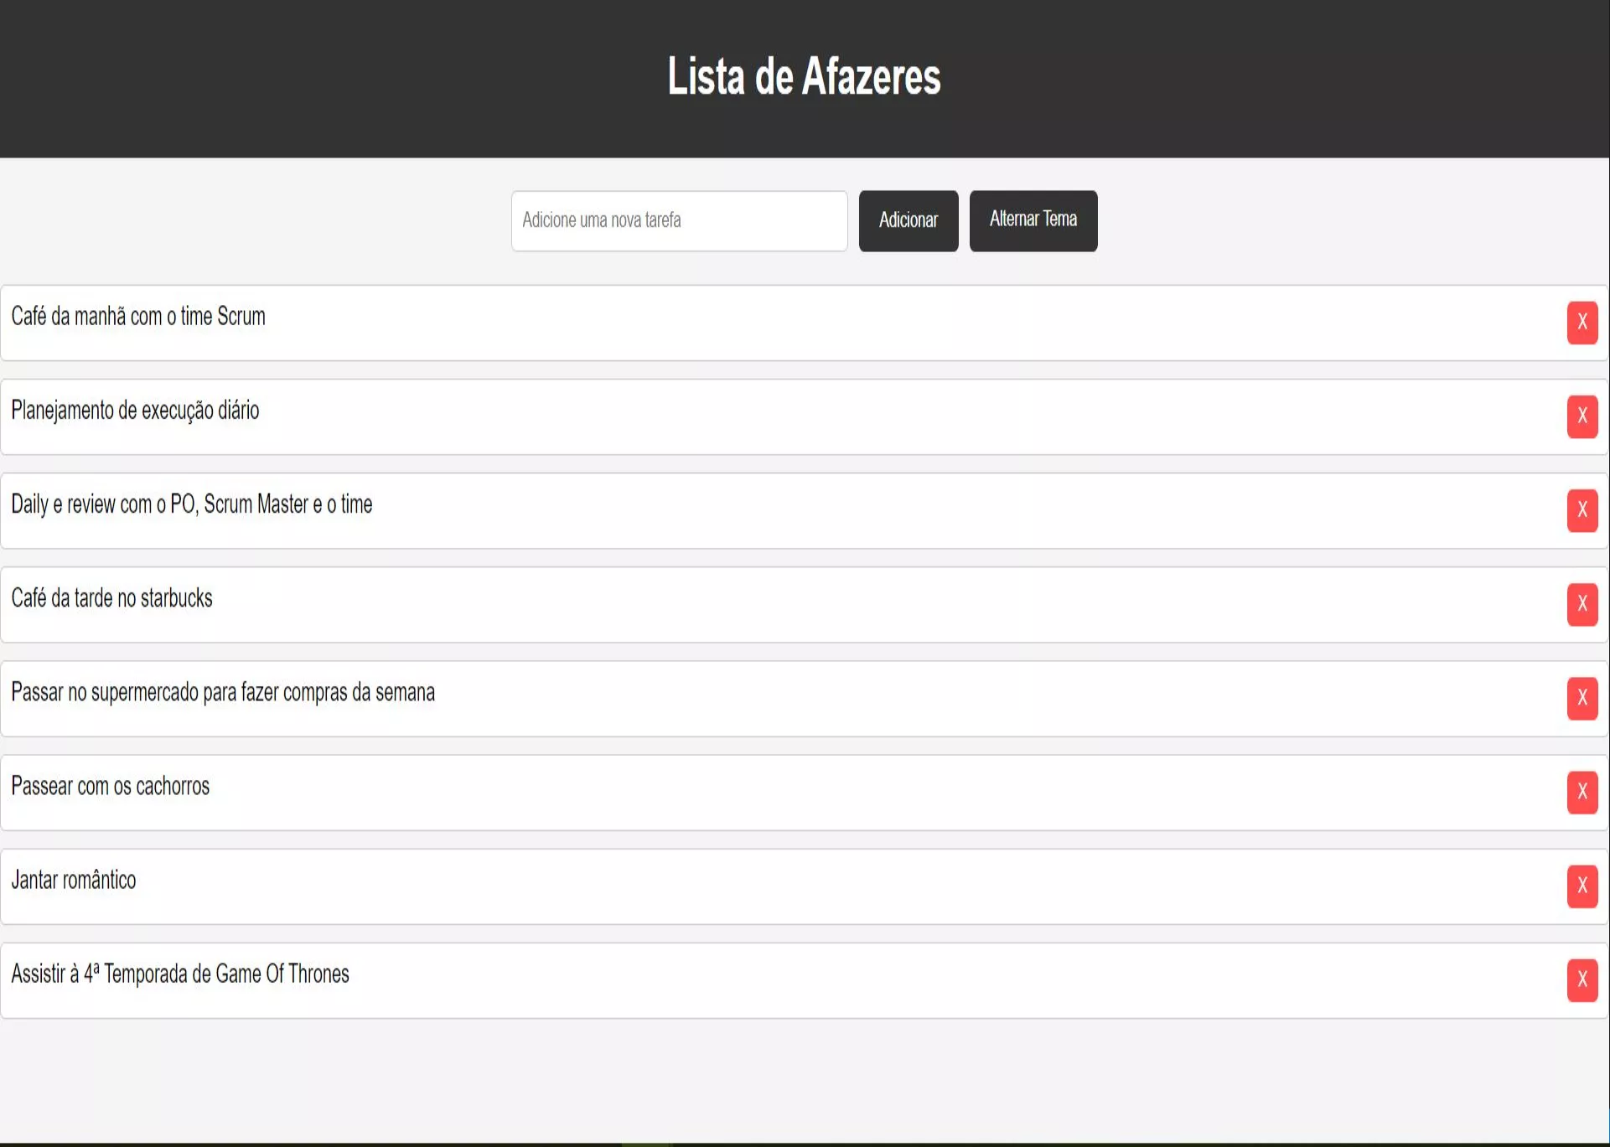The height and width of the screenshot is (1147, 1610).
Task: Delete the 'Passar no supermercado' task with X
Action: click(x=1582, y=698)
